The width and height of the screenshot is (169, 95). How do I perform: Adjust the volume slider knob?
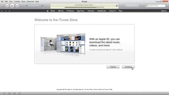pyautogui.click(x=40, y=6)
